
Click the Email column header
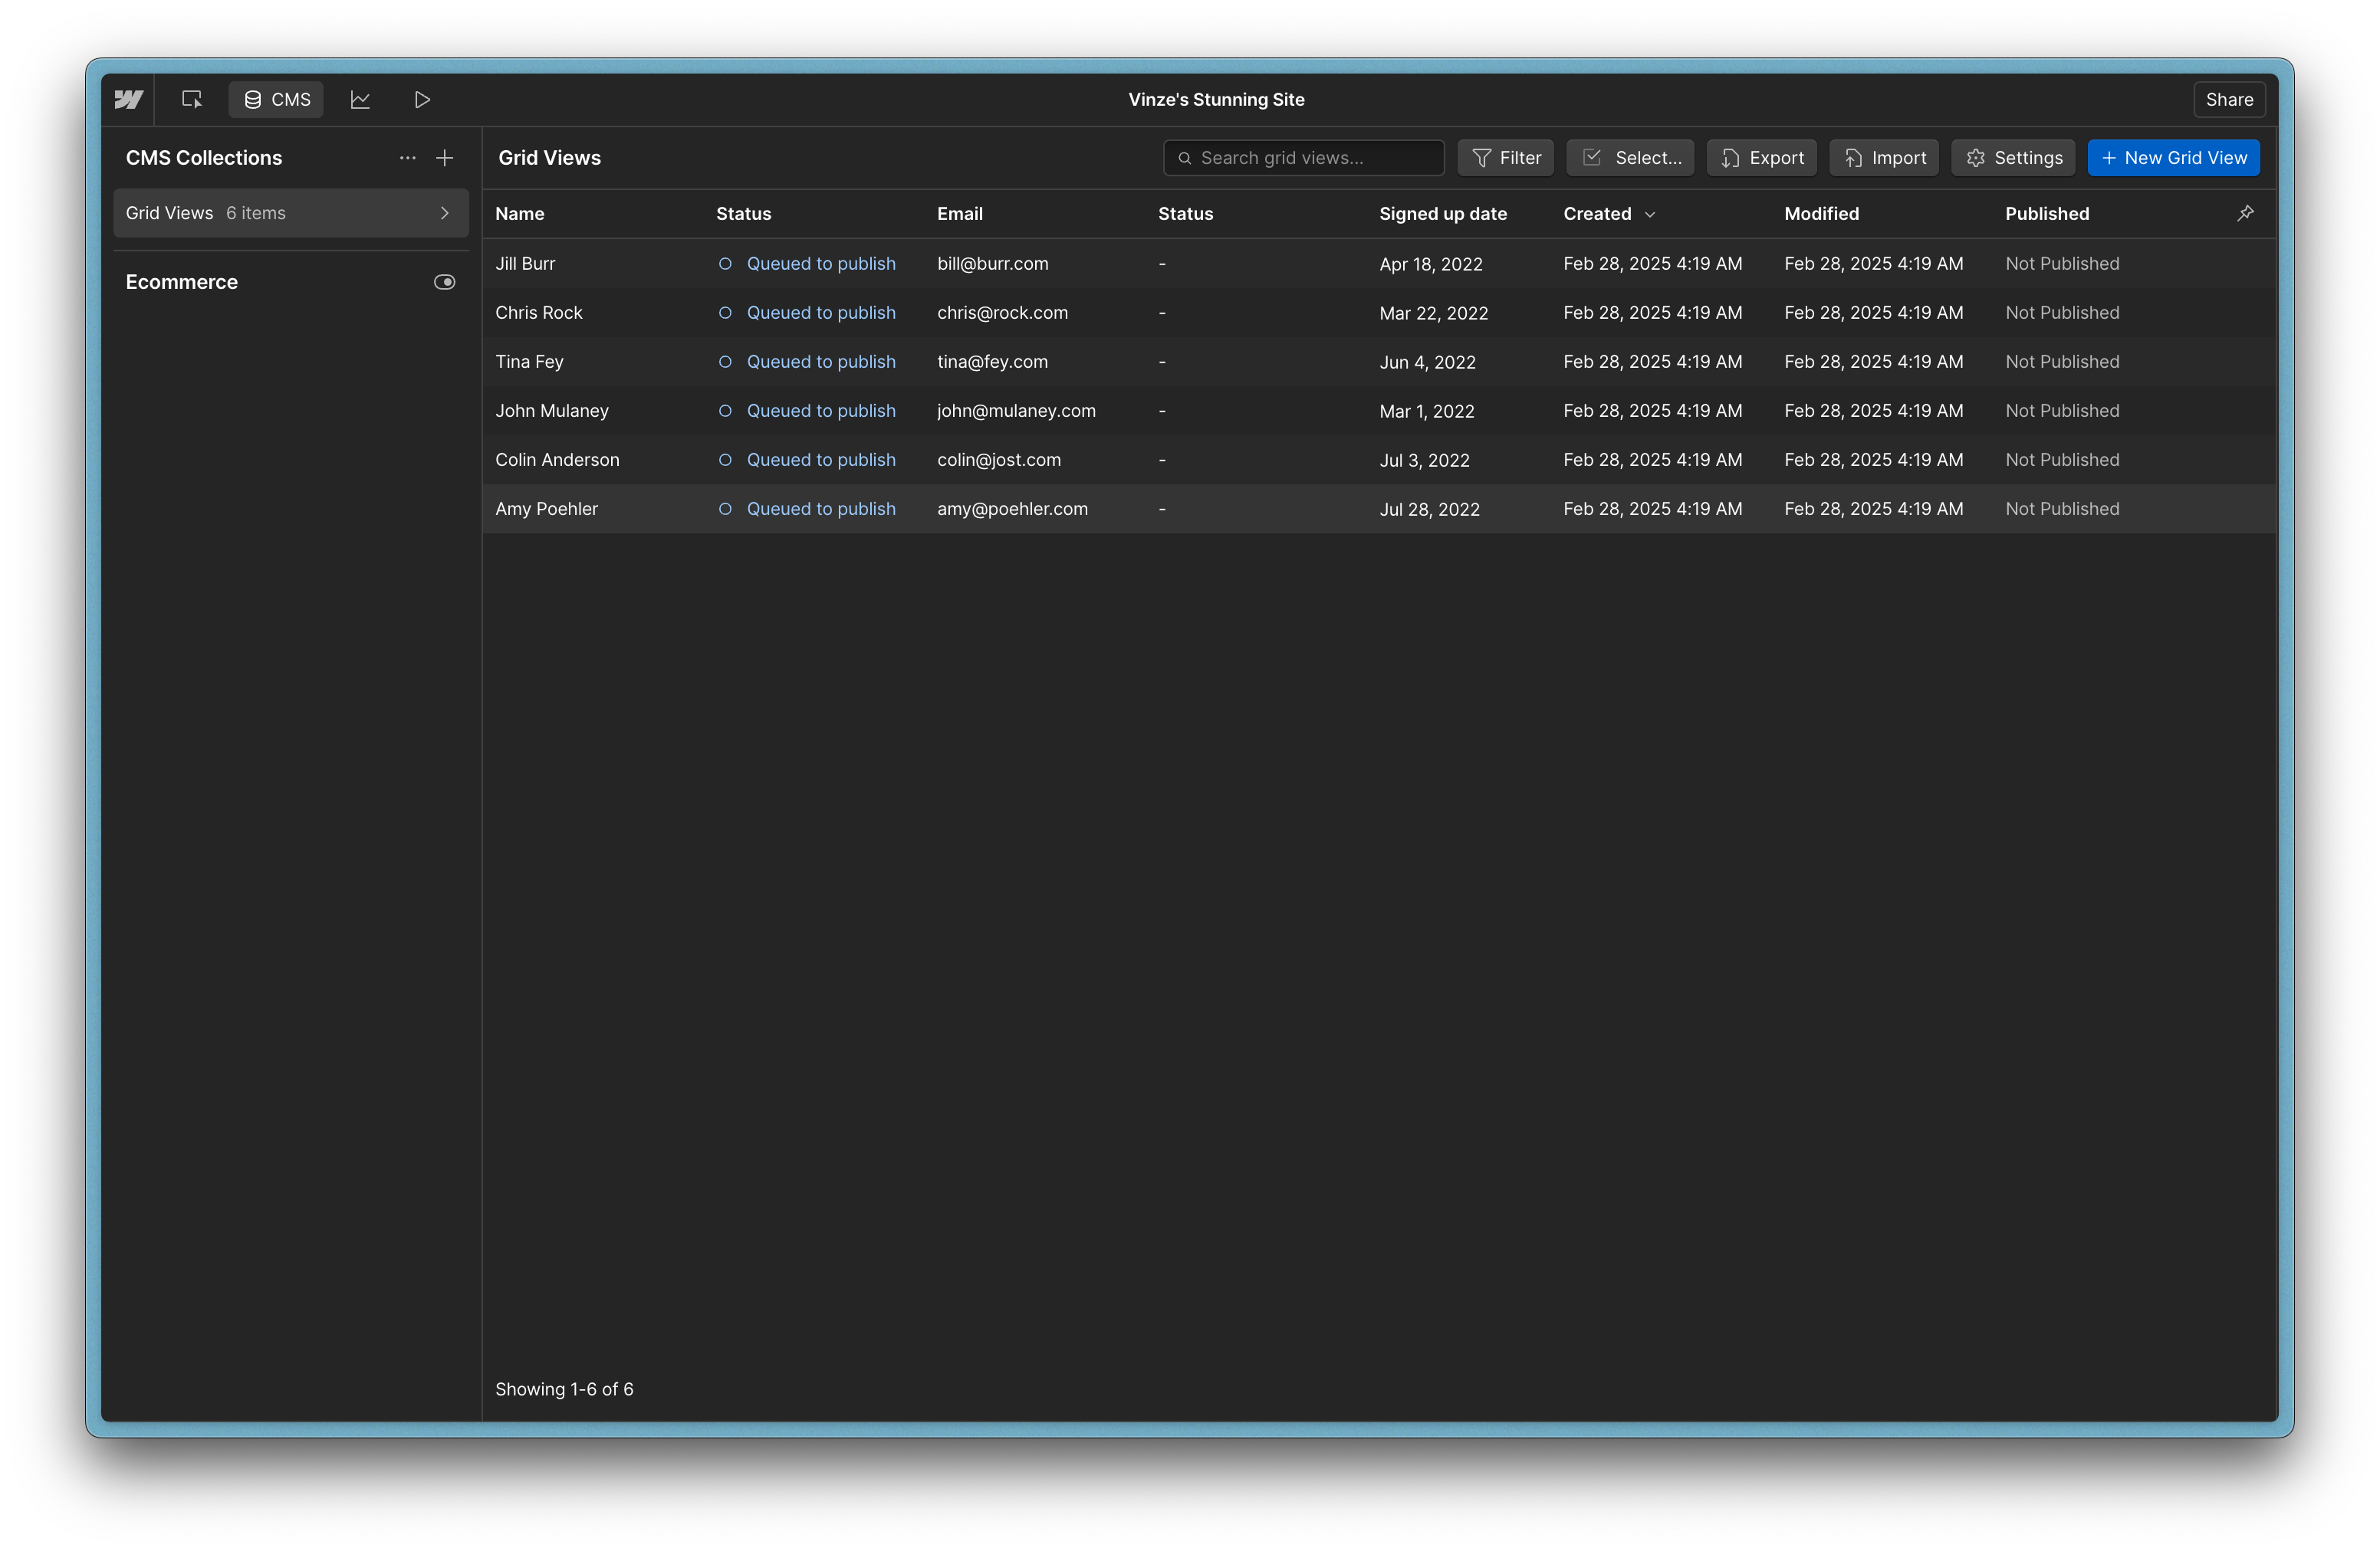click(960, 214)
